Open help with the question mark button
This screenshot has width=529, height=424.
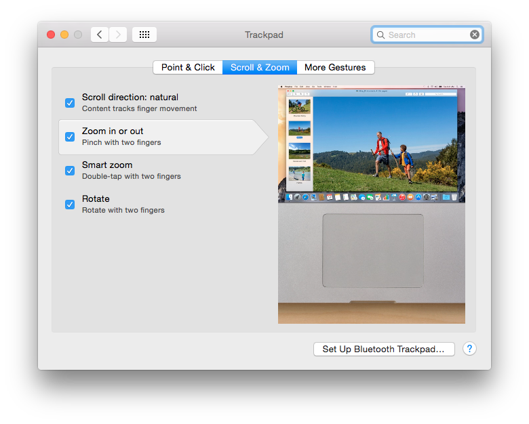point(469,349)
